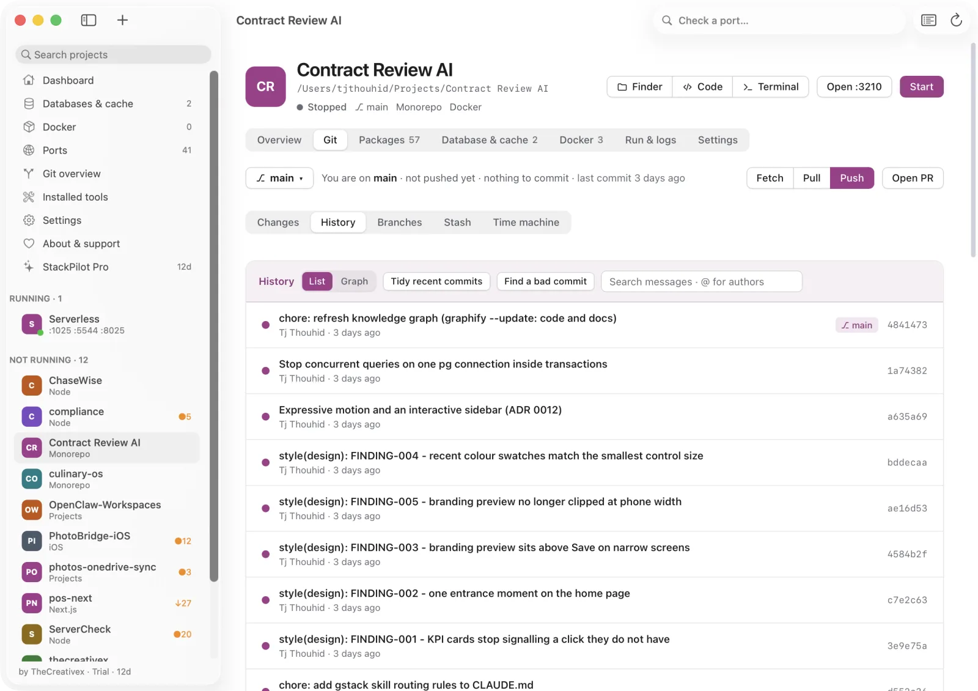Screen dimensions: 978x691
Task: Switch history view to List
Action: pyautogui.click(x=317, y=281)
